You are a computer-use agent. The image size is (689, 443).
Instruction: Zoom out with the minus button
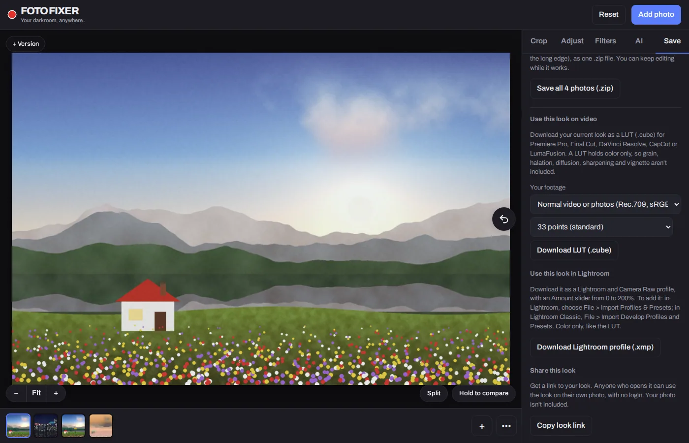click(16, 393)
